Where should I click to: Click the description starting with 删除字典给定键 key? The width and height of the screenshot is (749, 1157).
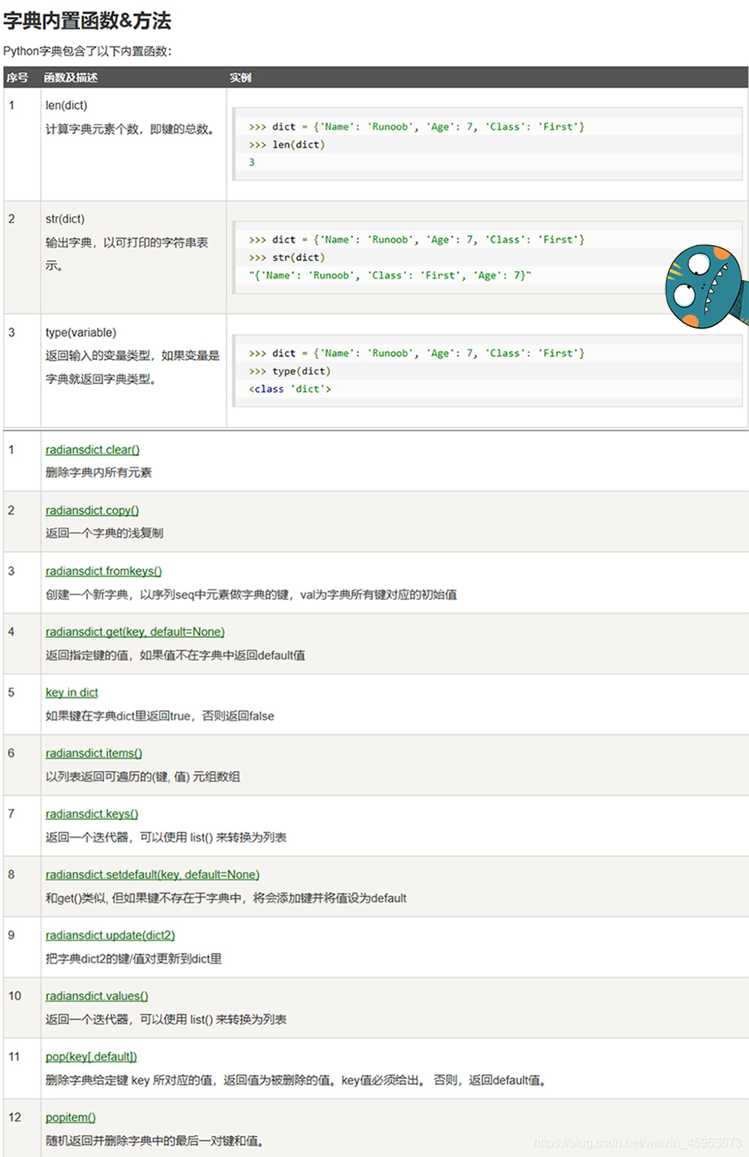click(x=296, y=1080)
